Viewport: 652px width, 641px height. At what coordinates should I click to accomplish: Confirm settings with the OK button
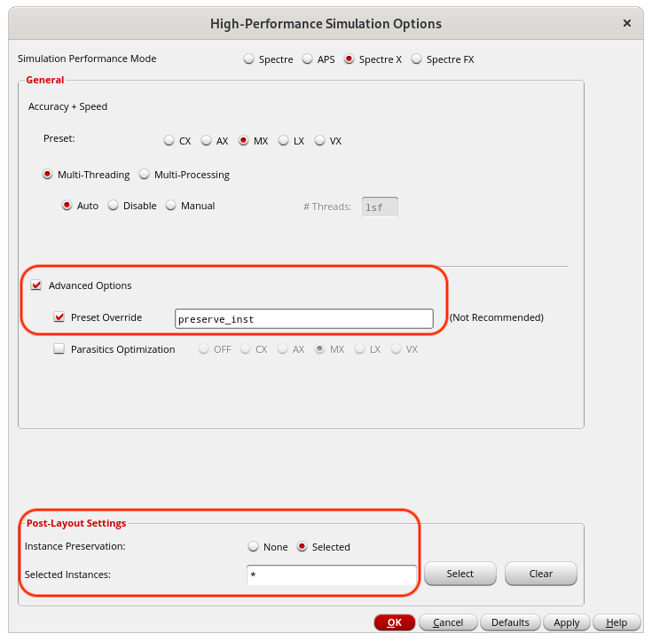[x=394, y=622]
